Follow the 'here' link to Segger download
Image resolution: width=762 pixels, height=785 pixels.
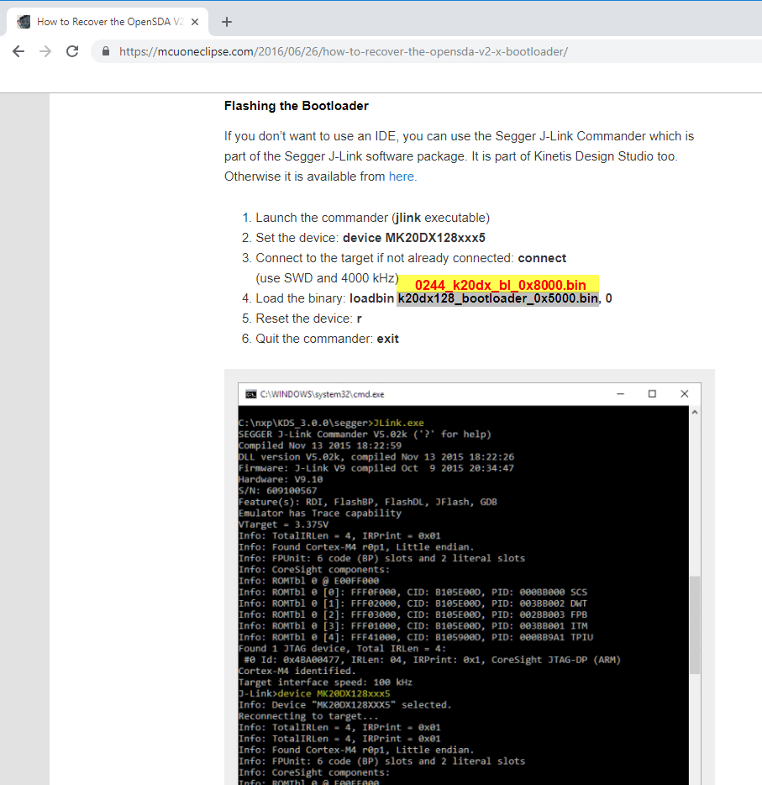point(402,176)
